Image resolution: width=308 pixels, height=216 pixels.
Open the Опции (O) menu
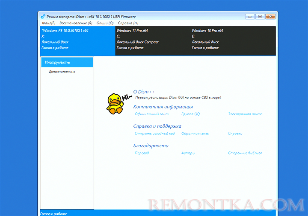[105, 23]
